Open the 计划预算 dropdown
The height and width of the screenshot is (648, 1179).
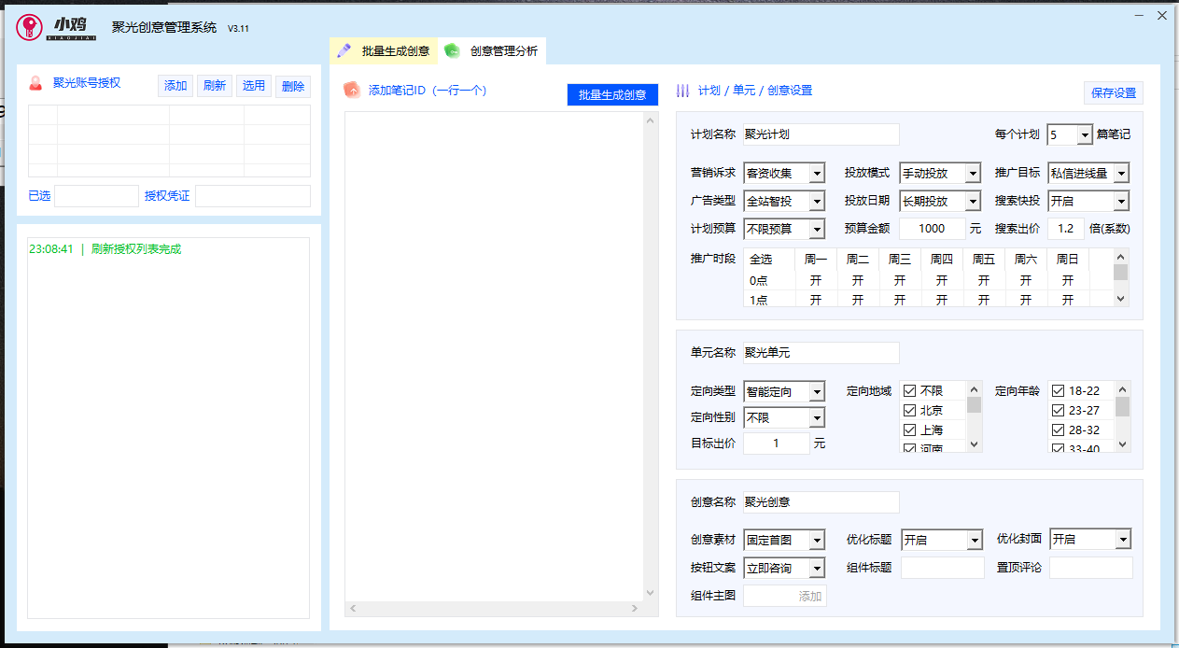coord(817,229)
